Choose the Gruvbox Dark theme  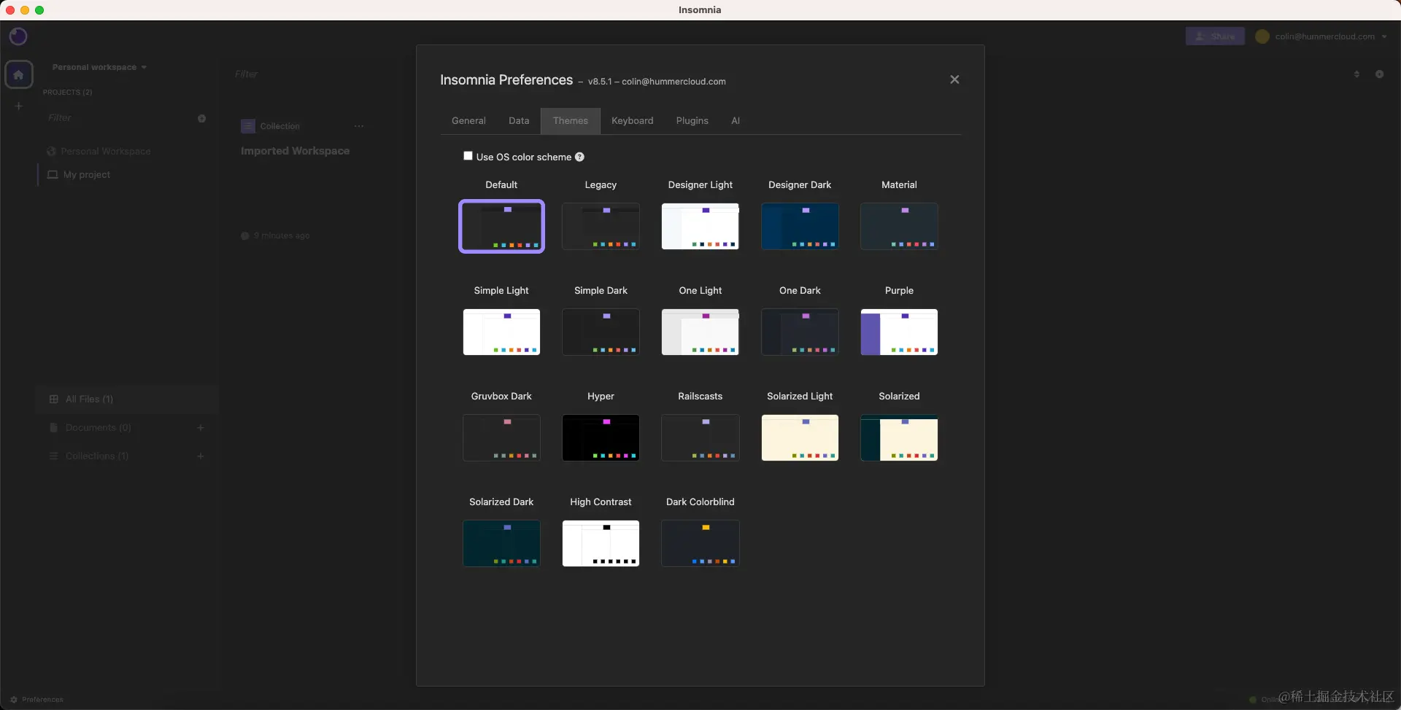(501, 437)
